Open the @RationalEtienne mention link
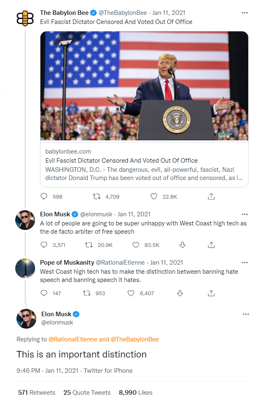Image resolution: width=261 pixels, height=405 pixels. click(x=73, y=339)
